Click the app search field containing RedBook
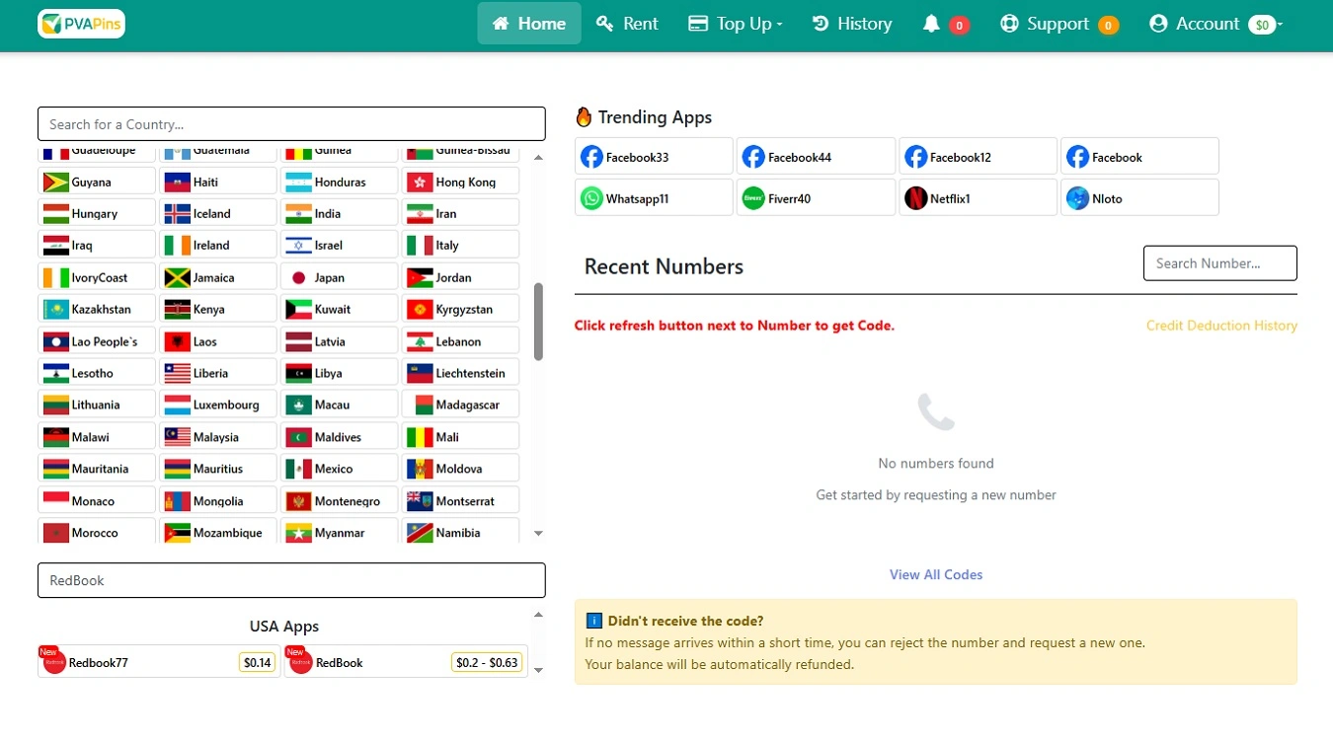This screenshot has width=1333, height=740. pyautogui.click(x=291, y=580)
